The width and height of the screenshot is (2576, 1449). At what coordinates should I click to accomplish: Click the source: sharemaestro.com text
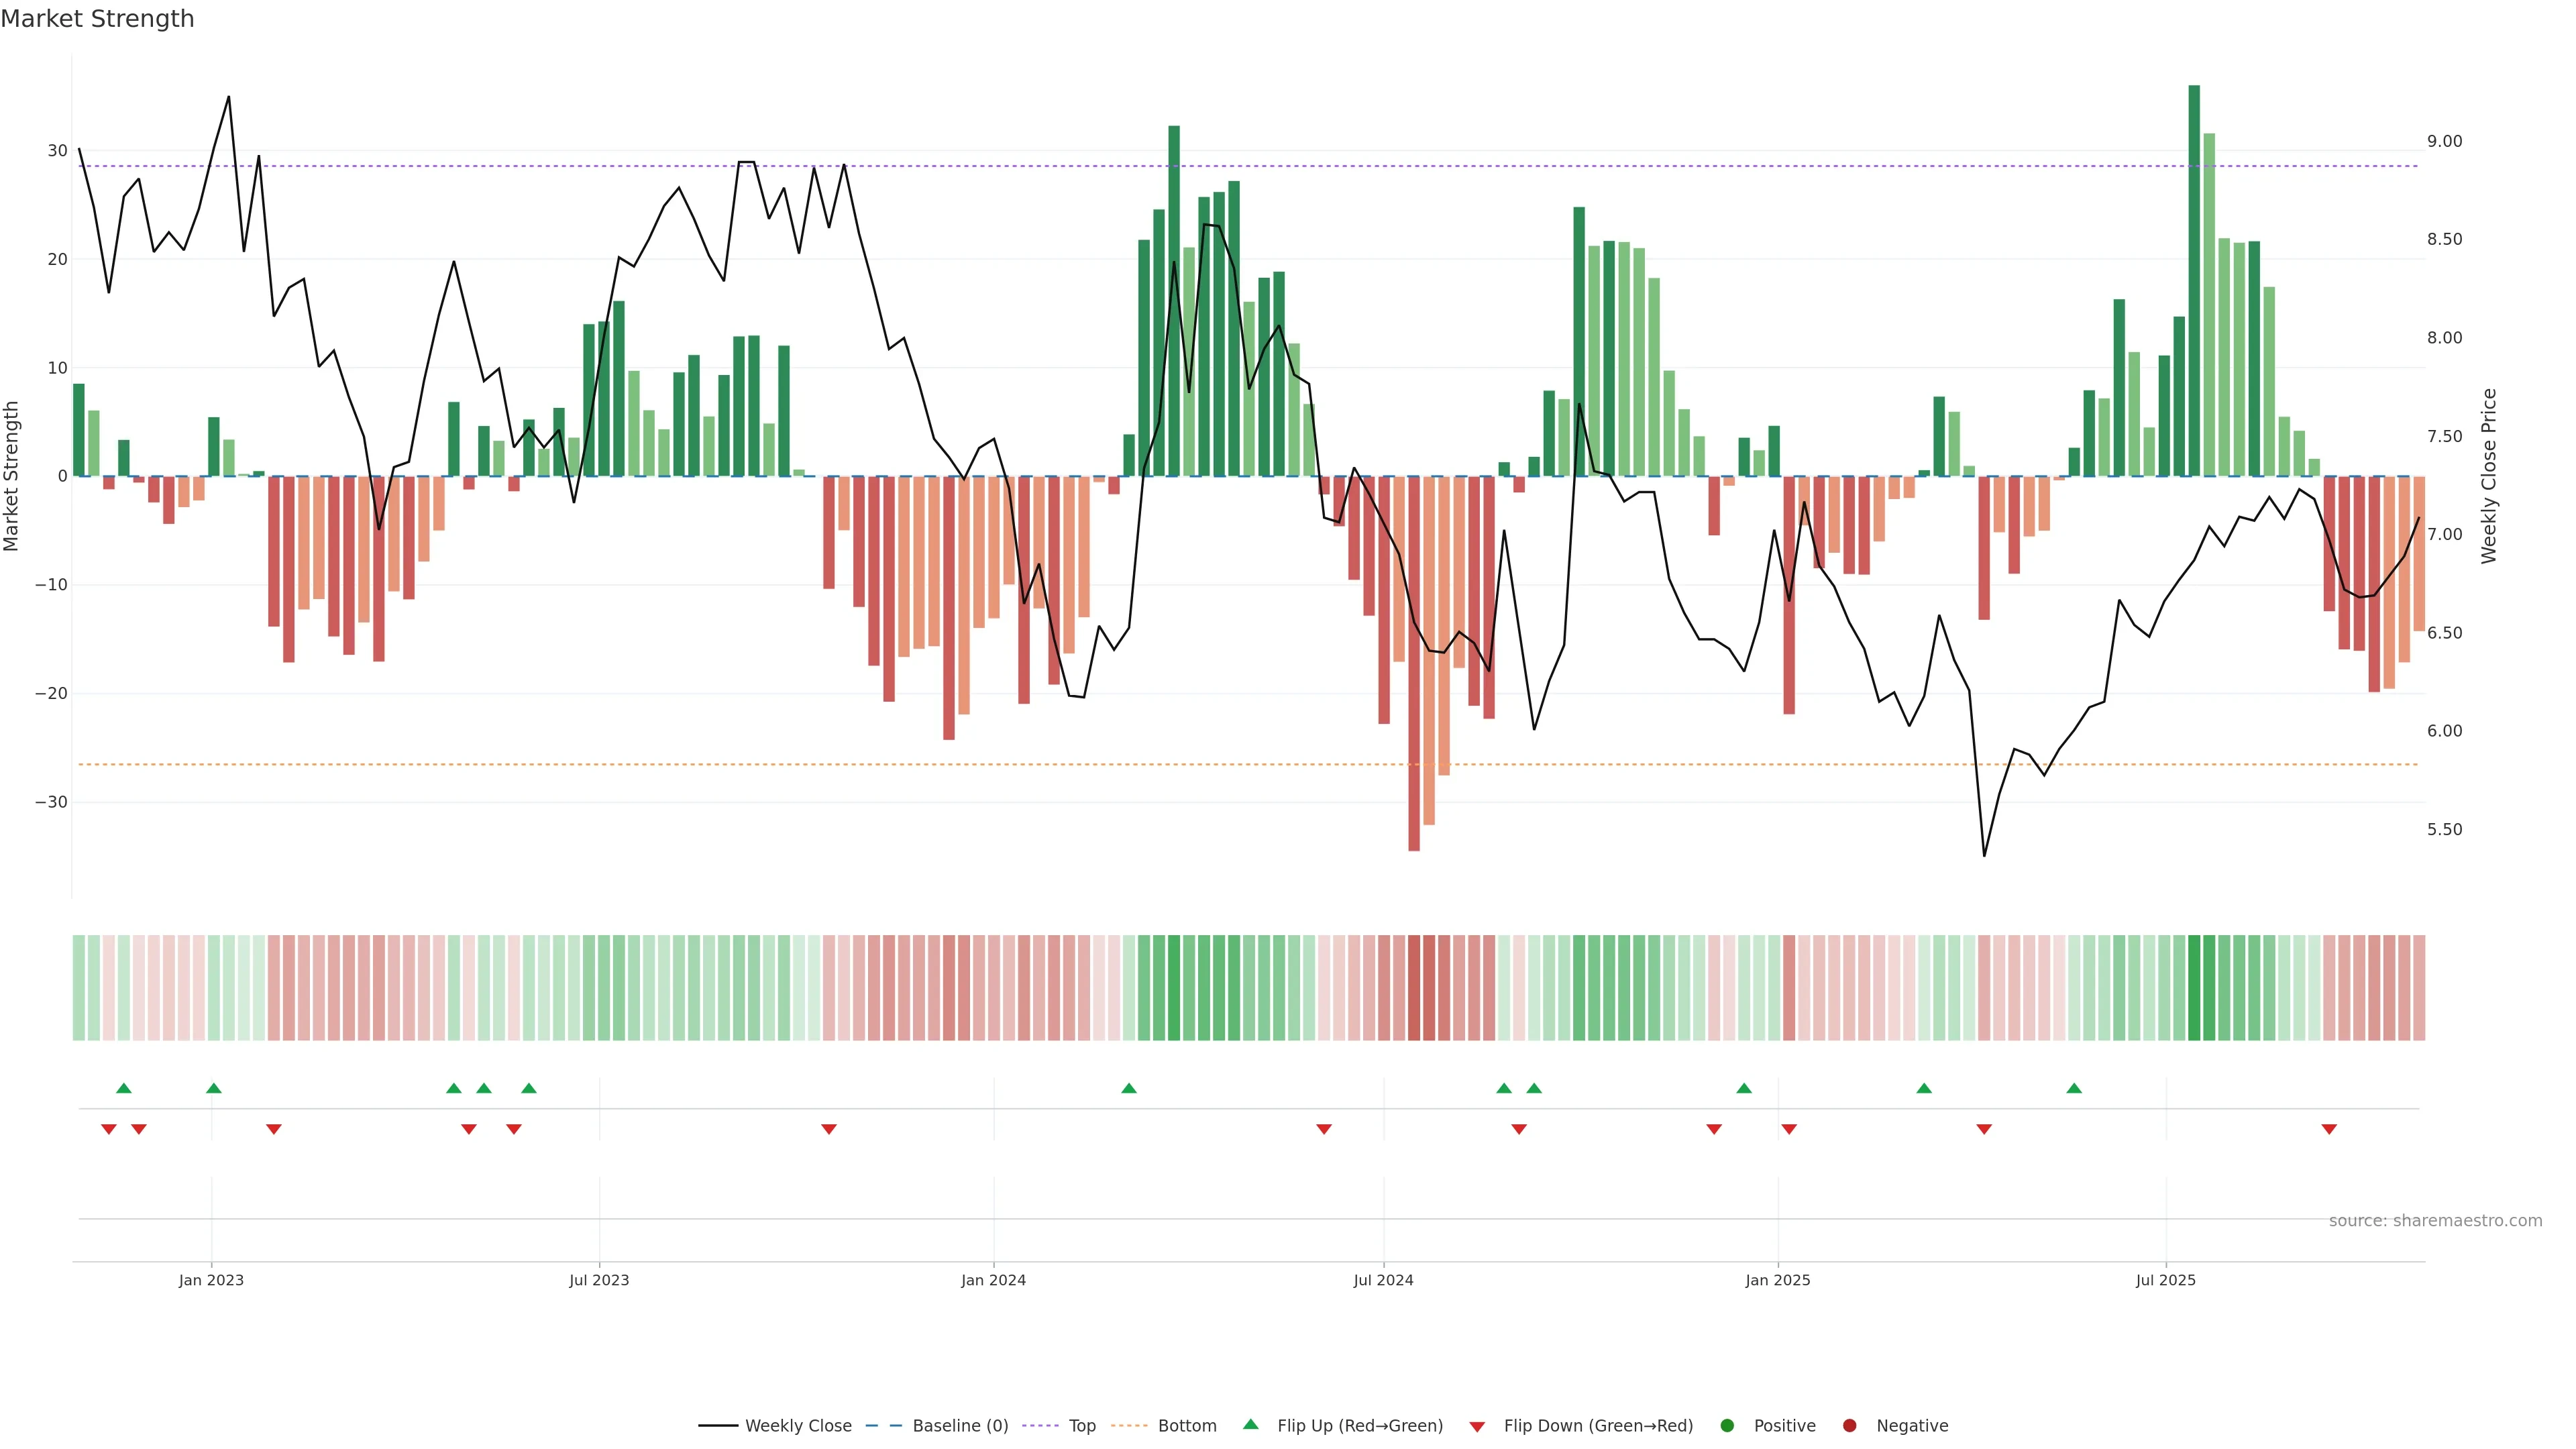[x=2435, y=1221]
